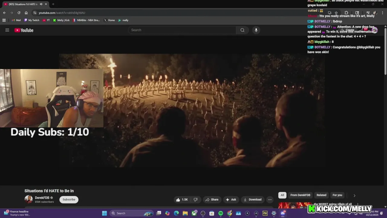Viewport: 387px width, 218px height.
Task: Open the browser three-dot menu
Action: coord(382,13)
